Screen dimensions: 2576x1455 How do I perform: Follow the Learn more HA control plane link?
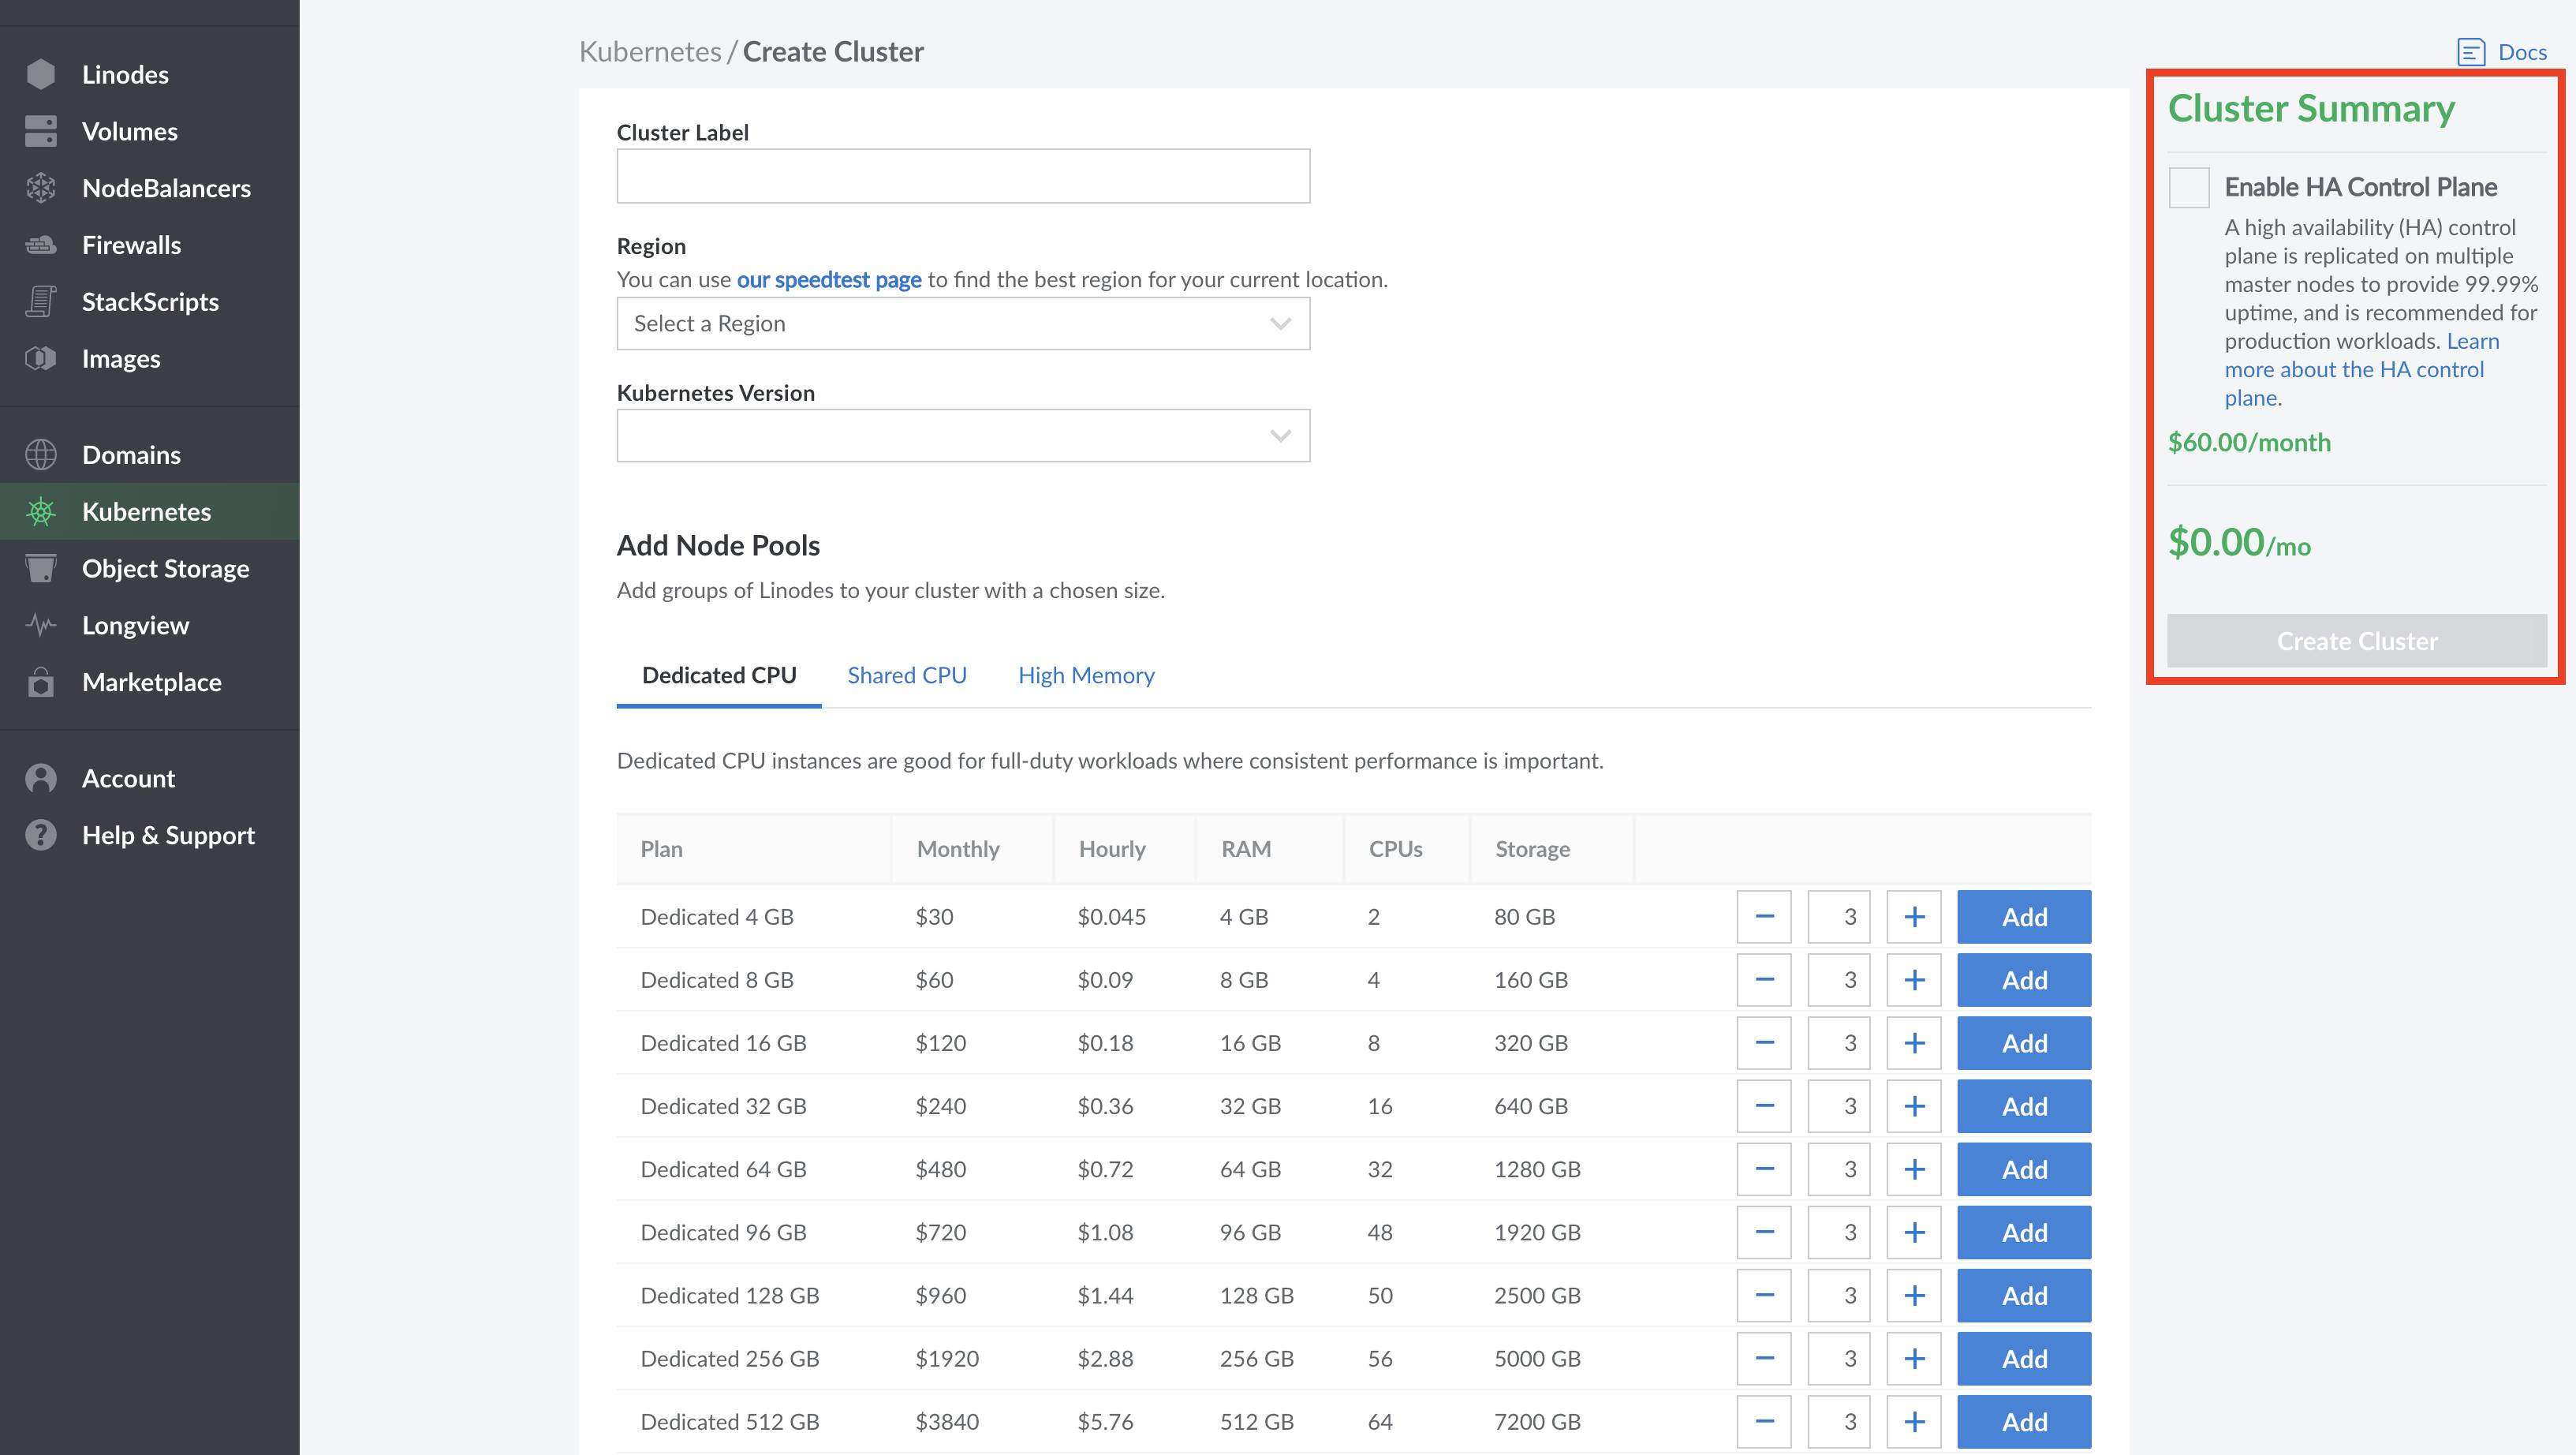tap(2353, 369)
